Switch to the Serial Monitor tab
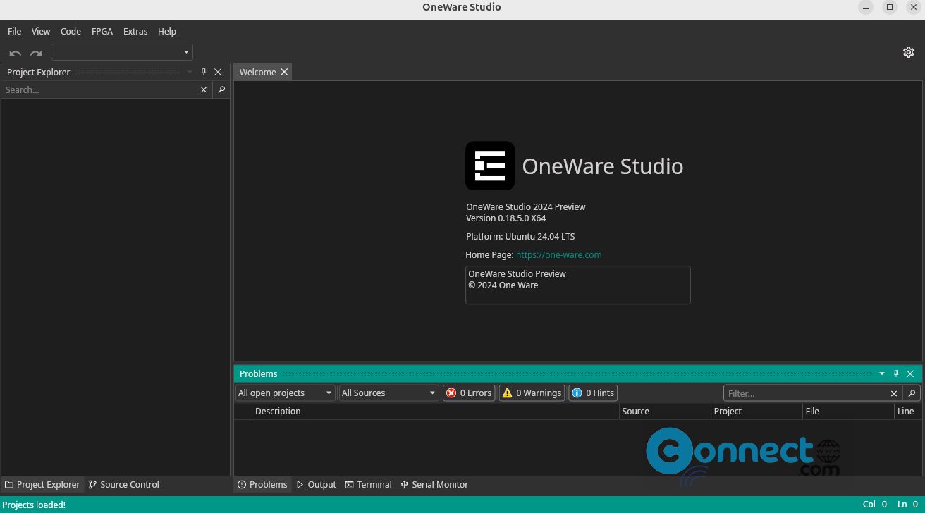 [434, 484]
